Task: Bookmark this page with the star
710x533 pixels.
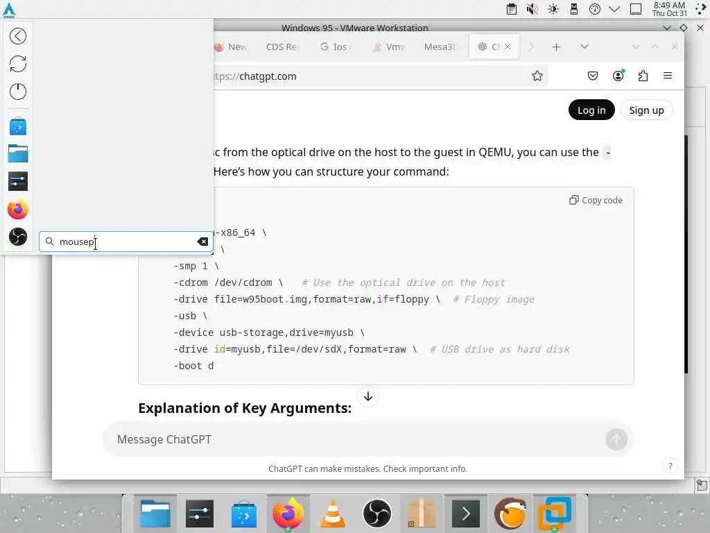Action: point(537,76)
